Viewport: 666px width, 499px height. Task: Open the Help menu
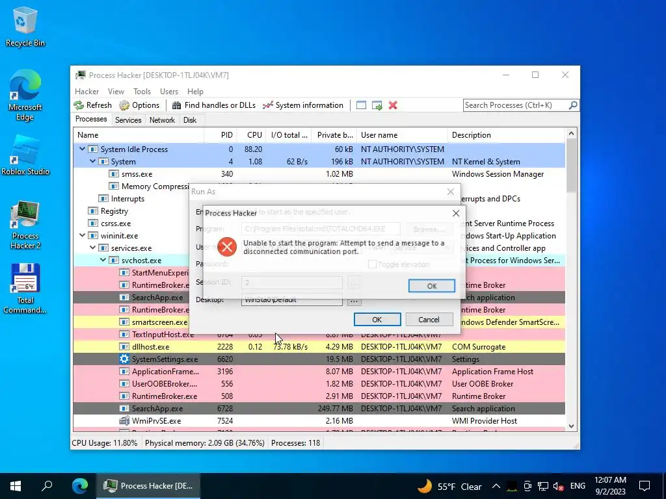coord(195,91)
